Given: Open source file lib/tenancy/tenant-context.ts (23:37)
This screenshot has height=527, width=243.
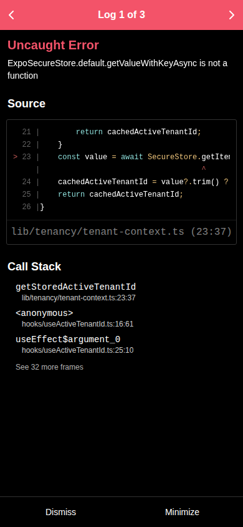Looking at the screenshot, I should point(121,232).
